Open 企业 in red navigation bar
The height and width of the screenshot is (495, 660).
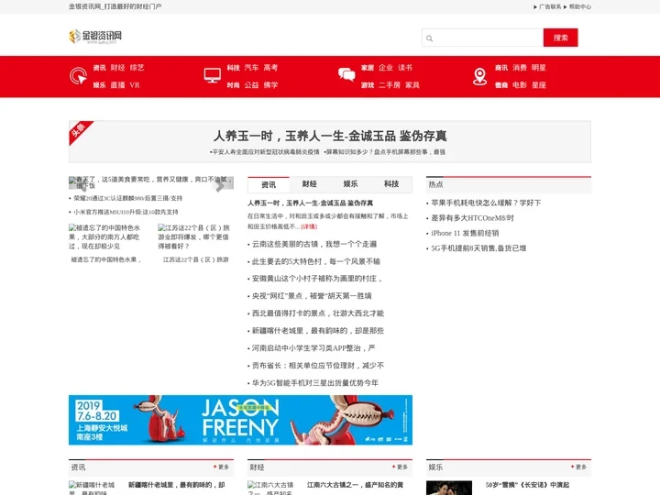point(386,68)
